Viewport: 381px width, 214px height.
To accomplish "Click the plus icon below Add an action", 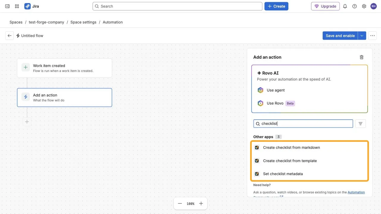I will [x=27, y=122].
